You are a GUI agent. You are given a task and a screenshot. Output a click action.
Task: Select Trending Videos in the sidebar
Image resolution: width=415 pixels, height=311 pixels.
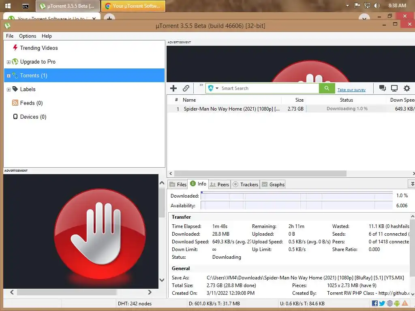[x=39, y=48]
